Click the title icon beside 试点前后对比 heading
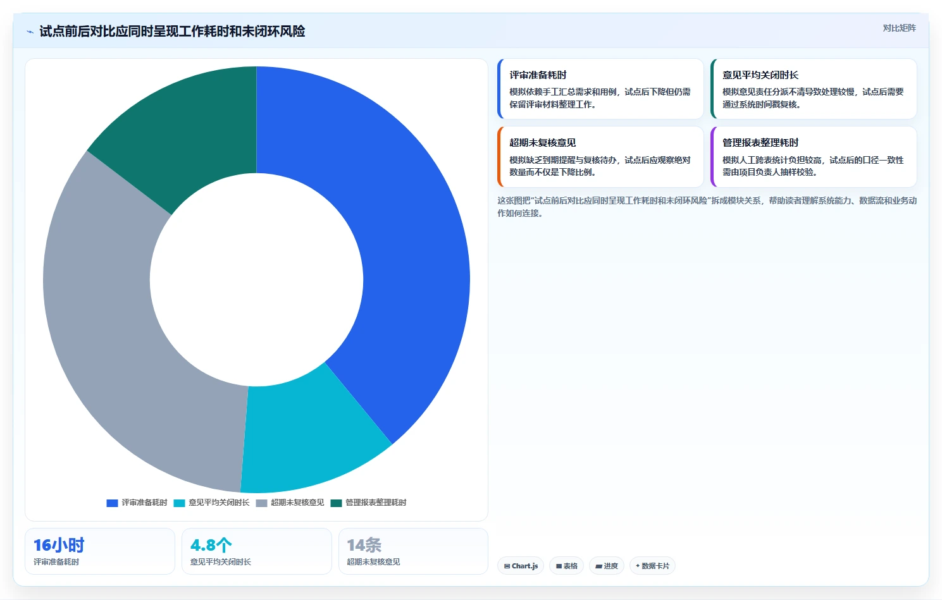The width and height of the screenshot is (942, 600). coord(30,32)
